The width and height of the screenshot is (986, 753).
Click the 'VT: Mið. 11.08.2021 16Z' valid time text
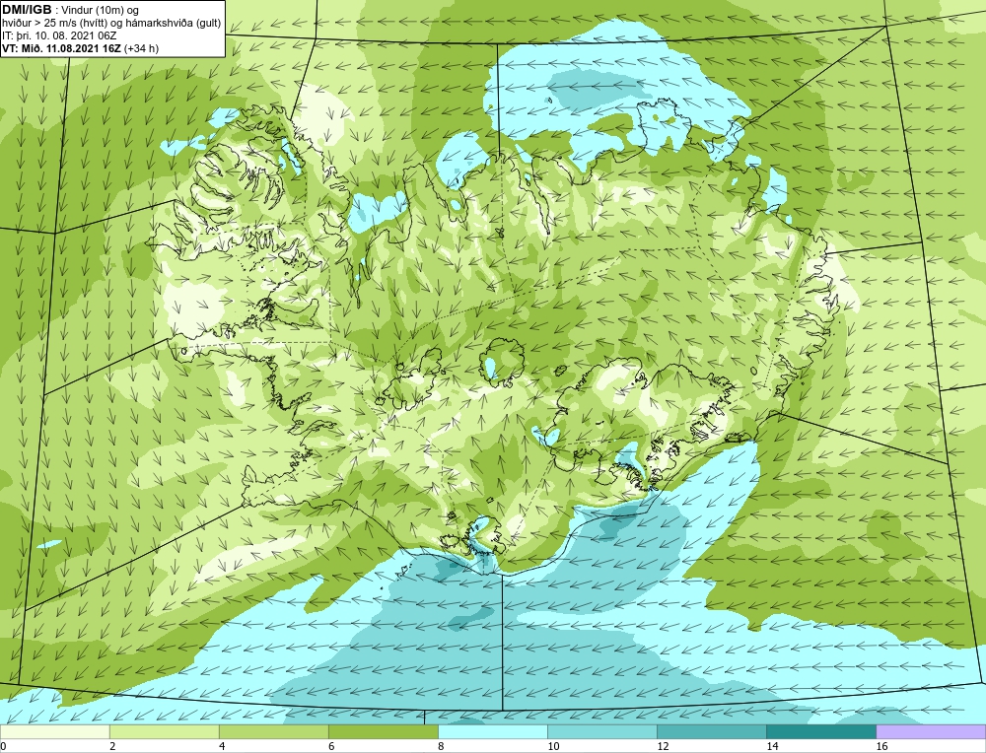61,47
